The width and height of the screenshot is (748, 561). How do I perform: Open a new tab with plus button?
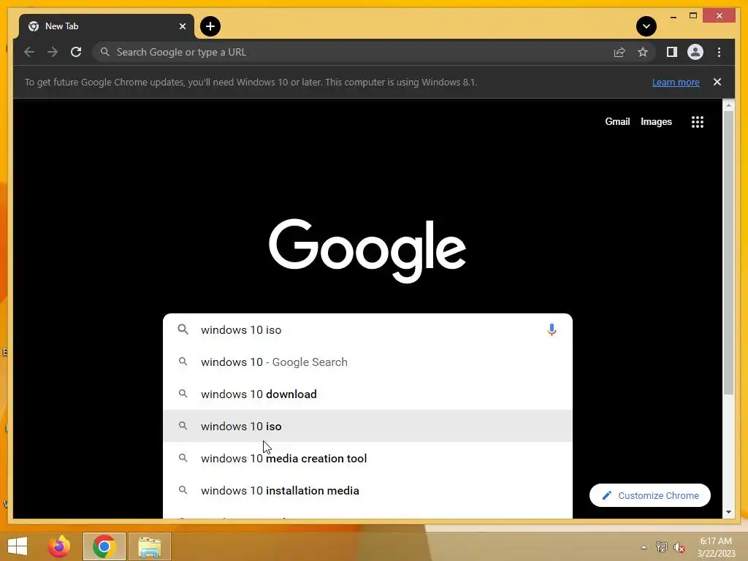coord(210,26)
